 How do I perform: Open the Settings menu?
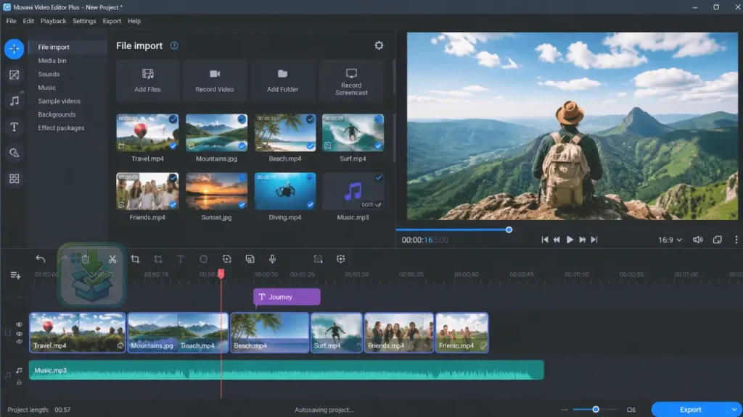tap(84, 21)
